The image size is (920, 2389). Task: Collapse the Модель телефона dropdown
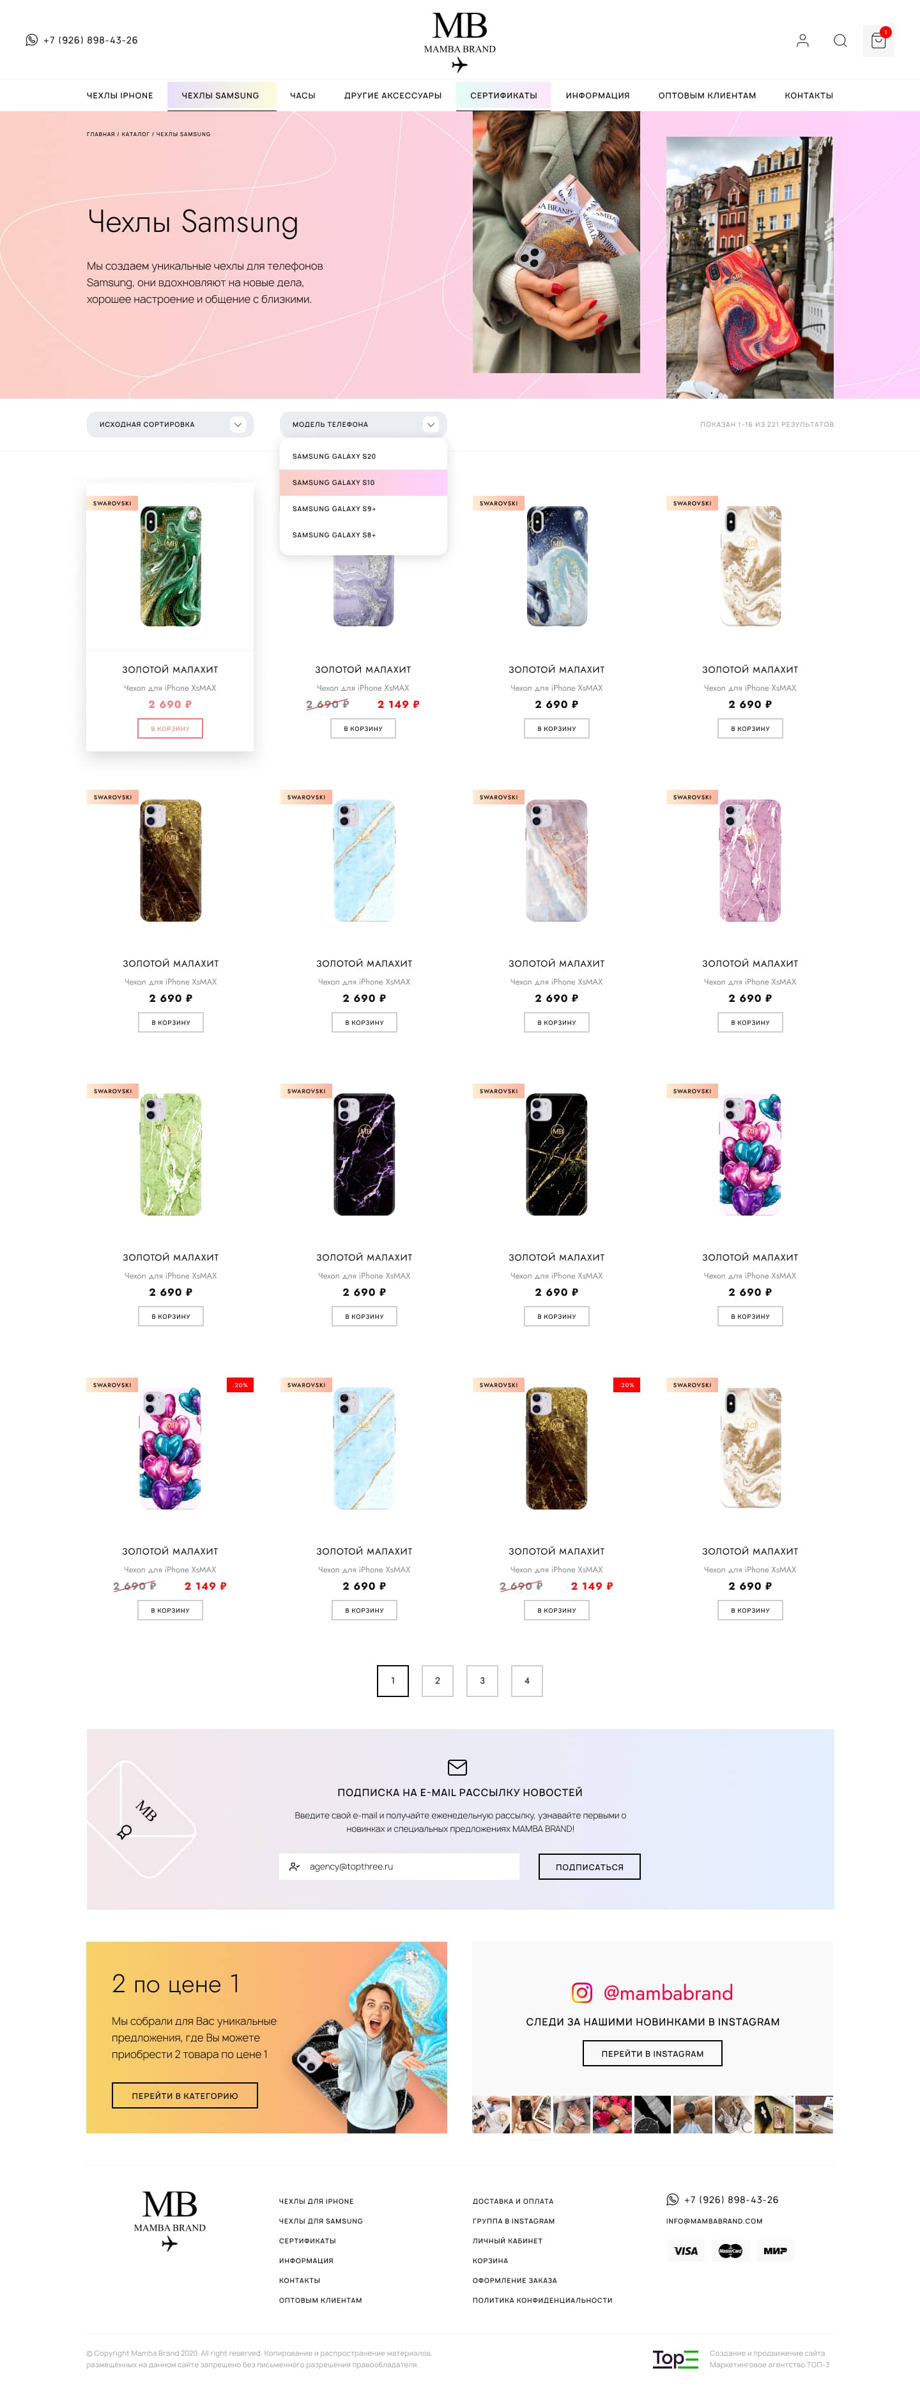(363, 424)
